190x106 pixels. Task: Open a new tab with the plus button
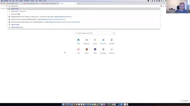78,4
